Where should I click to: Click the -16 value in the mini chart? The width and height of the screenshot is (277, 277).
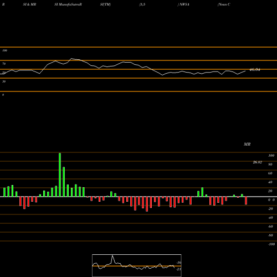(179, 263)
